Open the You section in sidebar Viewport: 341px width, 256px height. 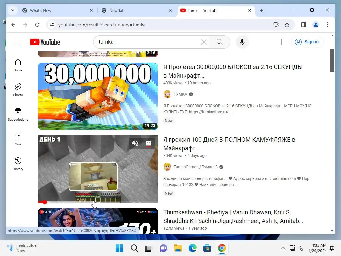[18, 139]
